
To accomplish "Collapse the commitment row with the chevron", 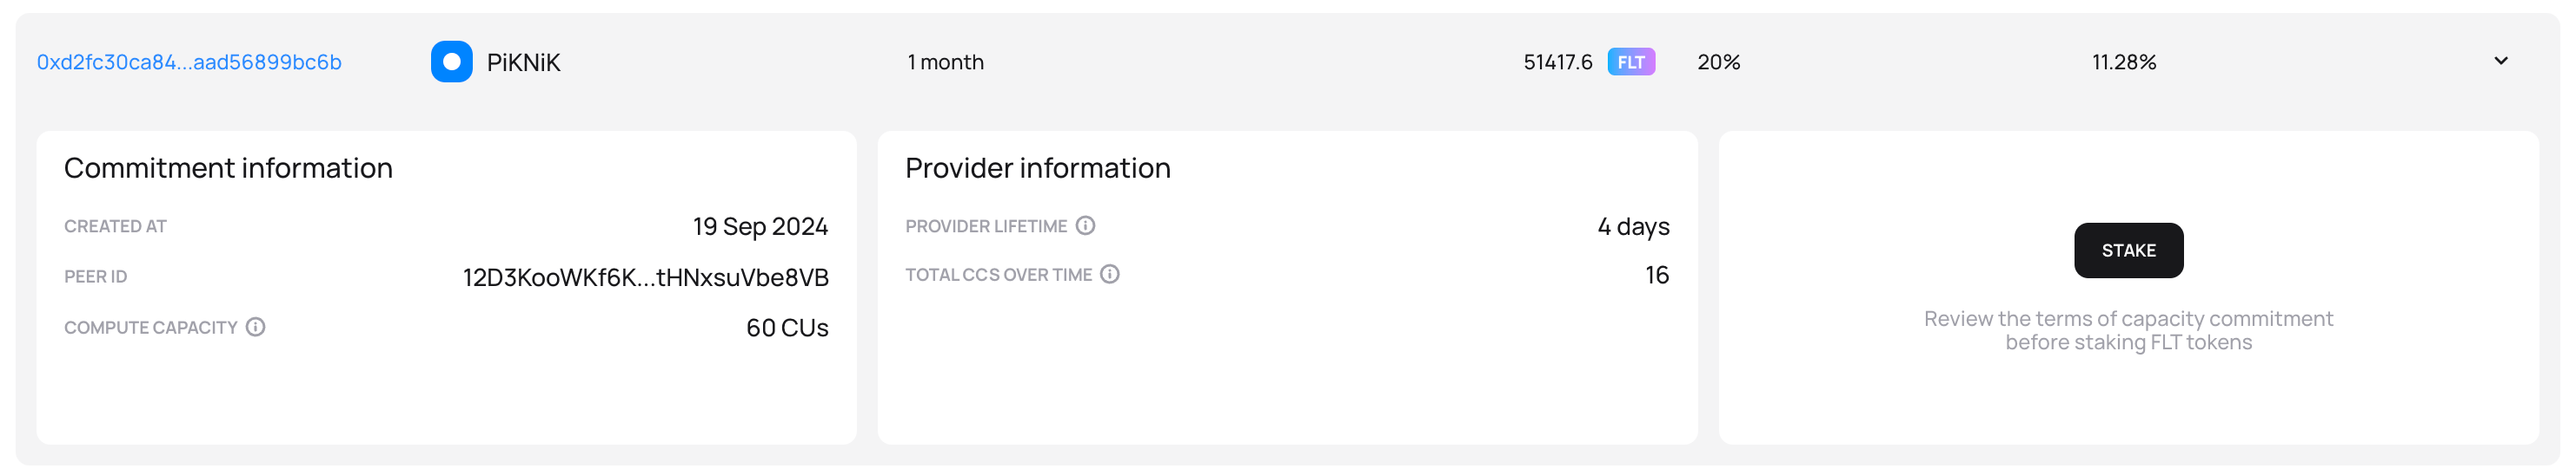I will click(2500, 61).
